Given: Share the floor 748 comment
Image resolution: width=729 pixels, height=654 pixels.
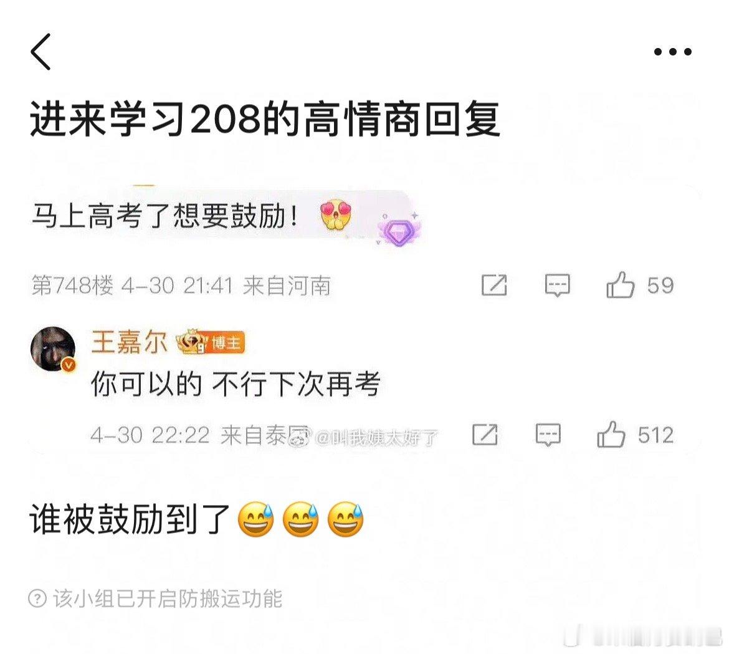Looking at the screenshot, I should click(x=493, y=285).
